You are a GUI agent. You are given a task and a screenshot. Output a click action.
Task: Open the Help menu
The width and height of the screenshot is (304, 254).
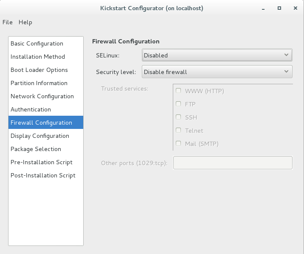coord(25,22)
